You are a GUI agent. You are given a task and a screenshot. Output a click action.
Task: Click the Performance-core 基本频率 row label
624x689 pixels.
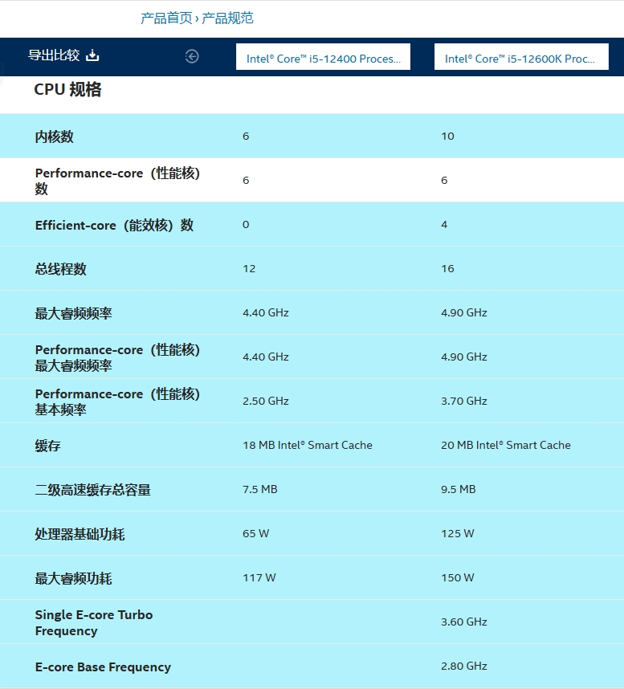[118, 402]
